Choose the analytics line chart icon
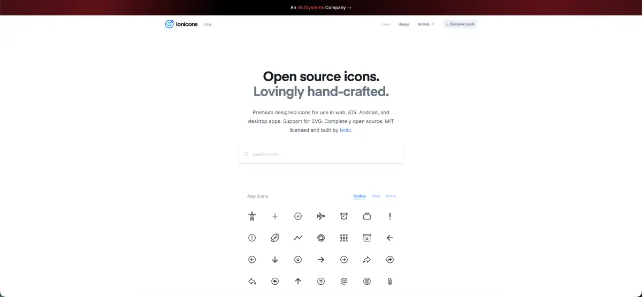This screenshot has width=642, height=297. pos(298,238)
